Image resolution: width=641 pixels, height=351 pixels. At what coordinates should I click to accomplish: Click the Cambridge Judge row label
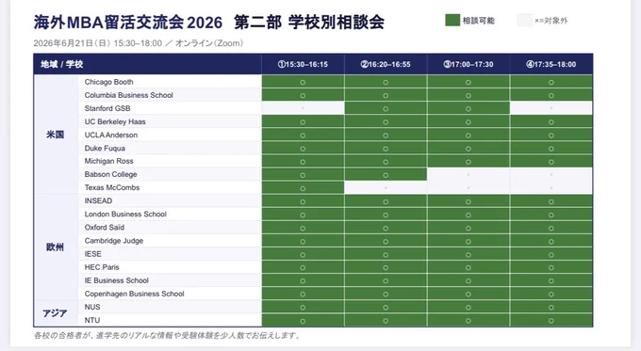pos(114,241)
